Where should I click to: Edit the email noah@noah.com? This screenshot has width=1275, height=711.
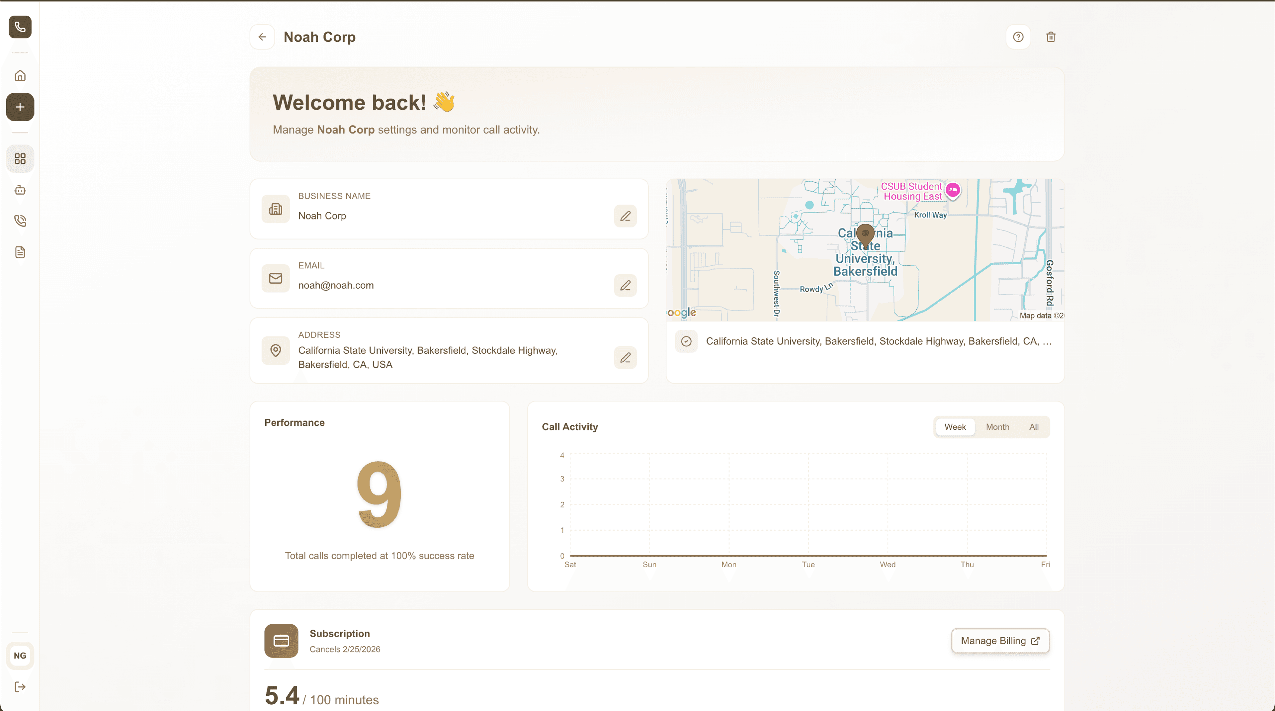tap(625, 285)
